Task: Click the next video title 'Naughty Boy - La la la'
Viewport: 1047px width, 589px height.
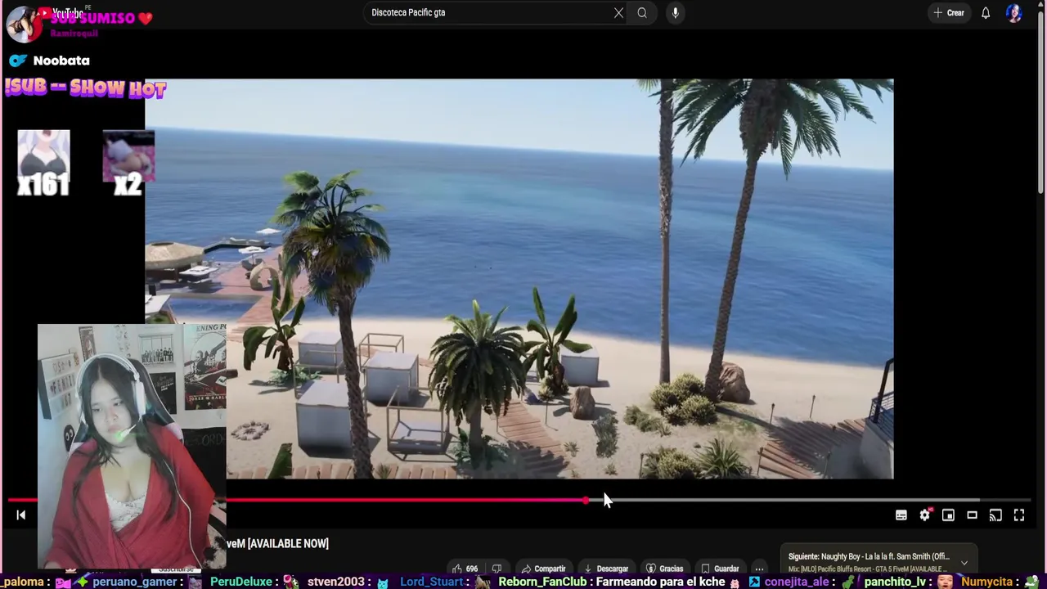Action: tap(885, 556)
